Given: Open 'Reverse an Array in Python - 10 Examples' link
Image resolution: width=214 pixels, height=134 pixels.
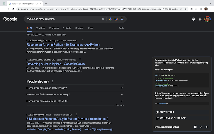Looking at the screenshot, I should [x=63, y=45].
